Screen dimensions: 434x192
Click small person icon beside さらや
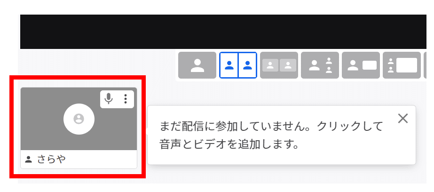tap(28, 160)
